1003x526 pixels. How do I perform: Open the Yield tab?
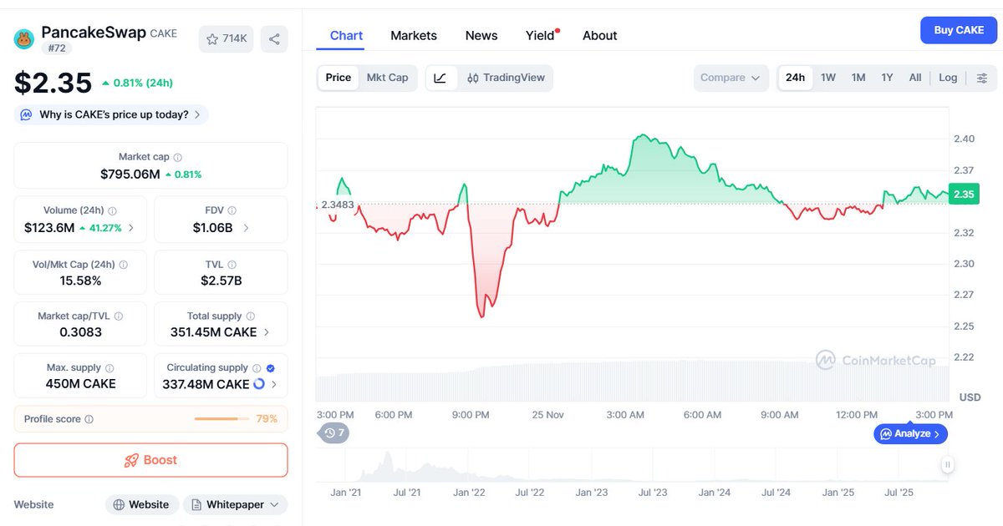click(x=540, y=35)
